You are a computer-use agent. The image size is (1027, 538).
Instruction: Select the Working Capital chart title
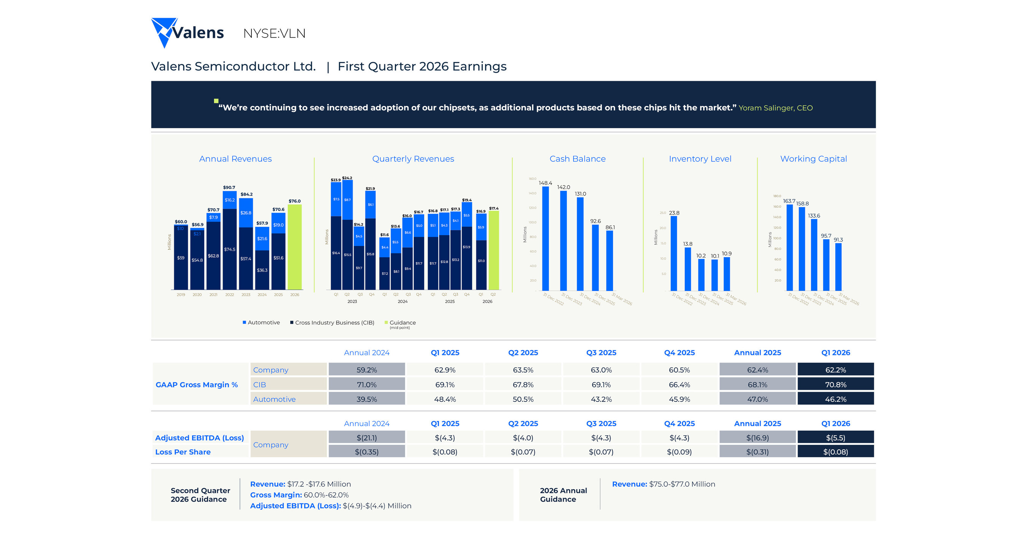pos(813,159)
